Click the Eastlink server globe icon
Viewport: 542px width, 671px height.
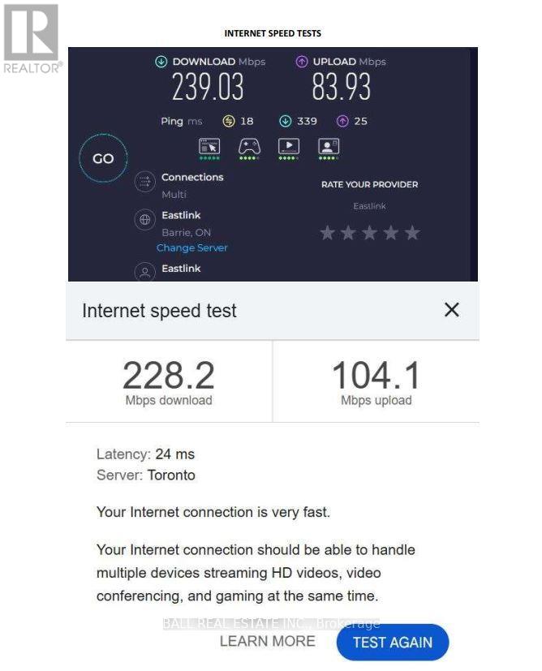pos(144,219)
